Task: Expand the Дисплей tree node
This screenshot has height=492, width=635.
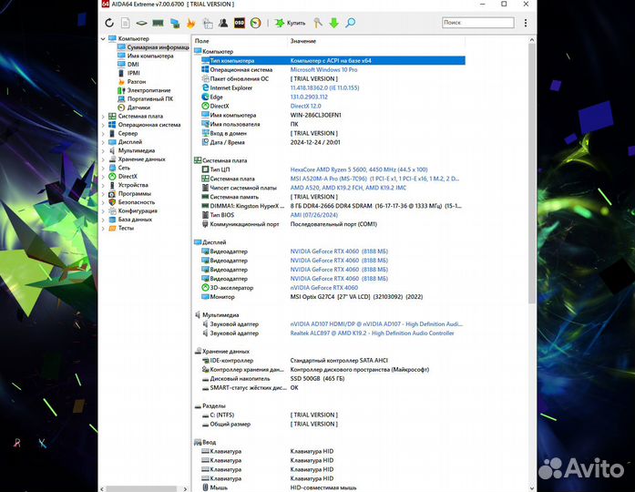Action: [103, 142]
